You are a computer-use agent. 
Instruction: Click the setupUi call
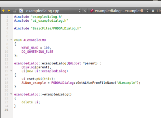[x=35, y=79]
